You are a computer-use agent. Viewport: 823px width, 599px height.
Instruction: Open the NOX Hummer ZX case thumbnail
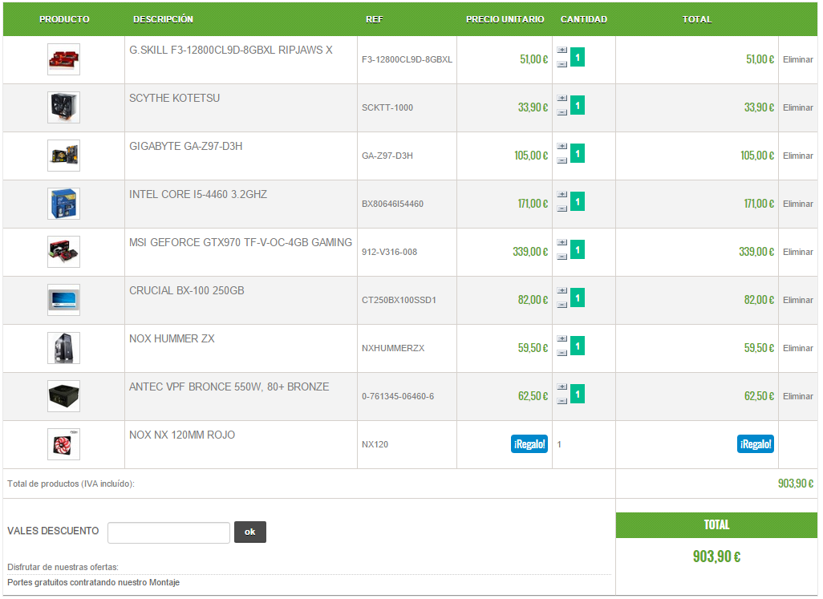point(63,348)
